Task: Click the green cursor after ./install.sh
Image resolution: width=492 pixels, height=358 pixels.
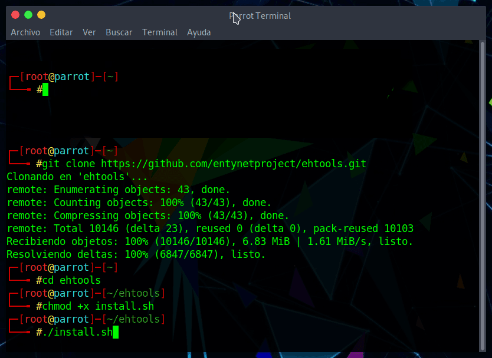Action: click(116, 332)
